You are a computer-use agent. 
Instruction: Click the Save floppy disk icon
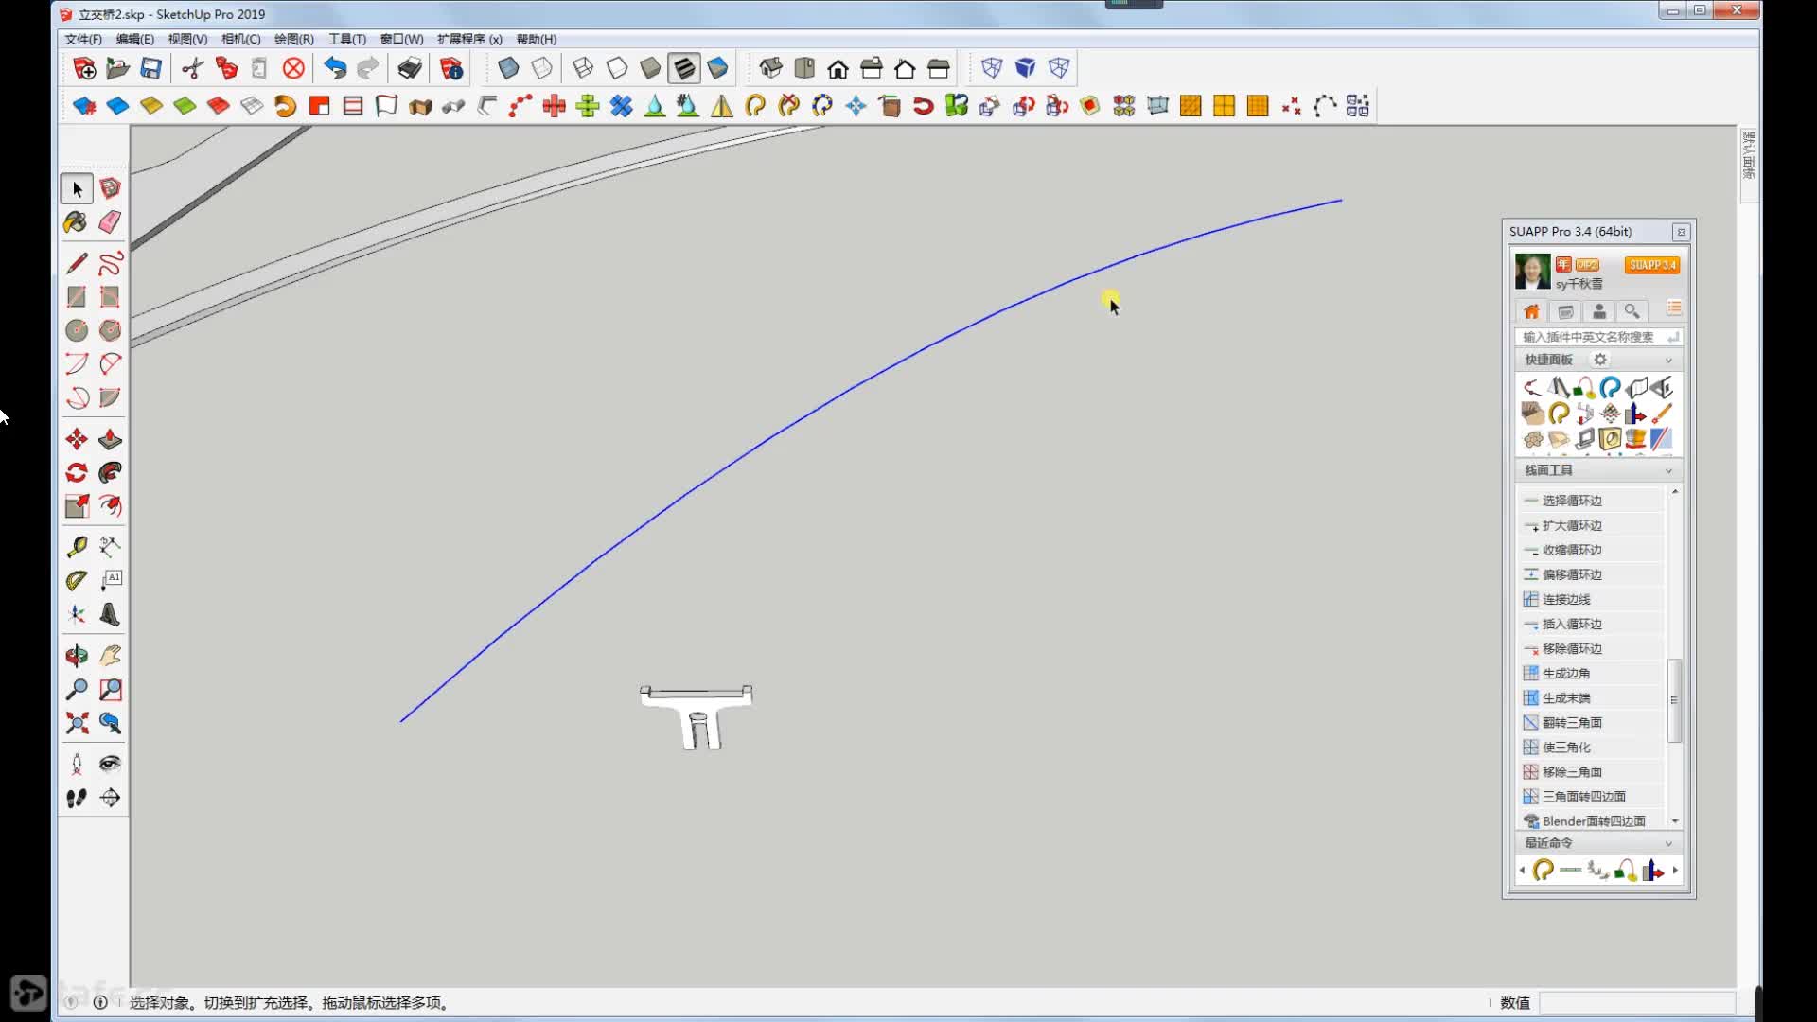pos(150,68)
